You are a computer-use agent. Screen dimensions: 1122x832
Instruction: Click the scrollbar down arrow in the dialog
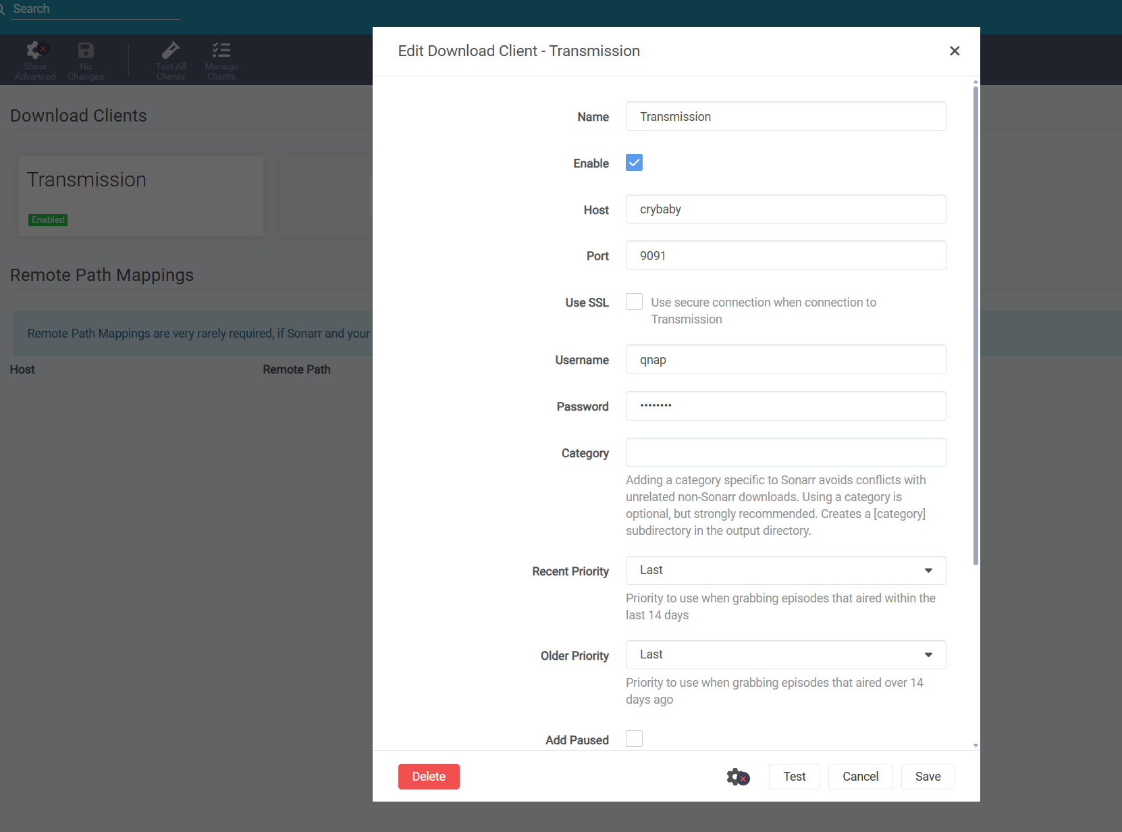coord(976,746)
